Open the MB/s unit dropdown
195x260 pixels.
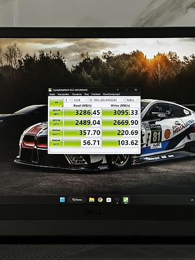[132, 100]
